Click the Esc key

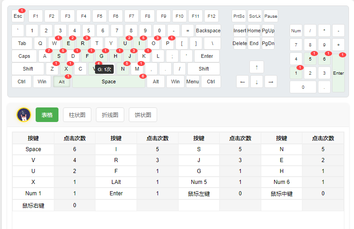[x=18, y=16]
